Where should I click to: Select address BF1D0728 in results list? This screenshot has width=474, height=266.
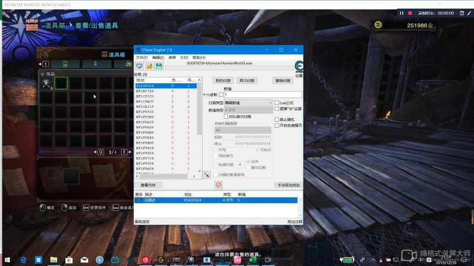click(166, 91)
